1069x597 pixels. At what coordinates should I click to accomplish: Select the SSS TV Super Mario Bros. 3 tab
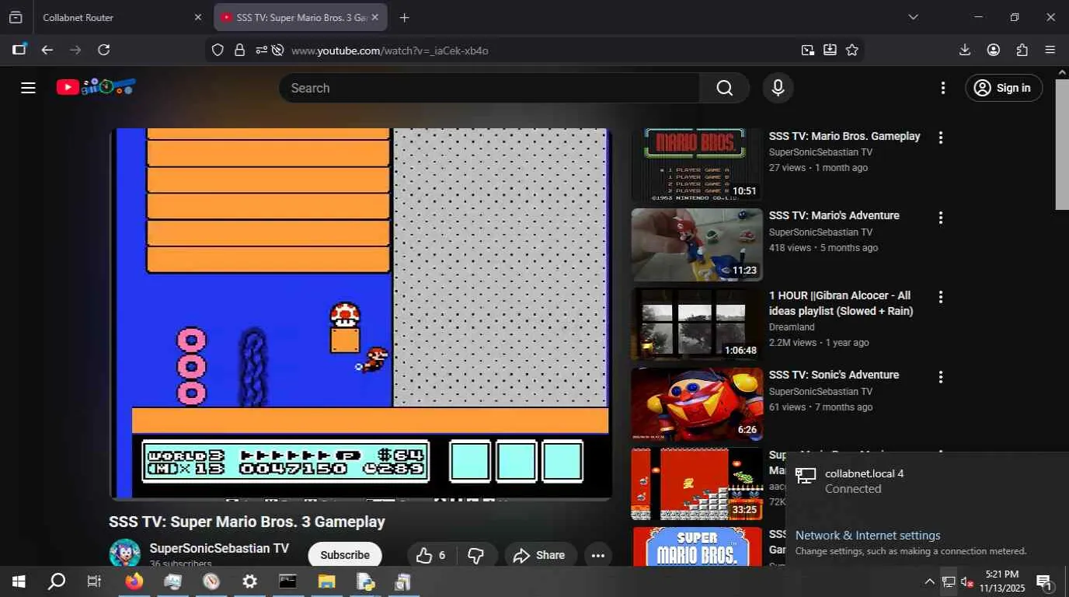(x=301, y=17)
